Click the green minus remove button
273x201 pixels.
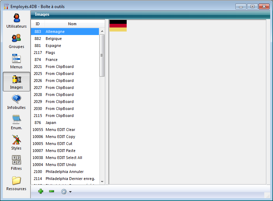[x=52, y=191]
